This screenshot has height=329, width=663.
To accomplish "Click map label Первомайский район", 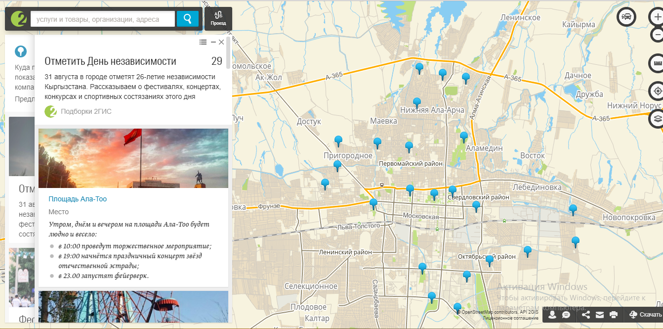I will (411, 164).
